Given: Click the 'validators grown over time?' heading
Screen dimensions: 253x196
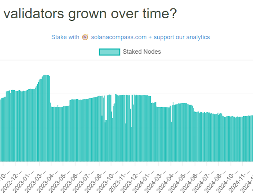Looking at the screenshot, I should pyautogui.click(x=90, y=14).
